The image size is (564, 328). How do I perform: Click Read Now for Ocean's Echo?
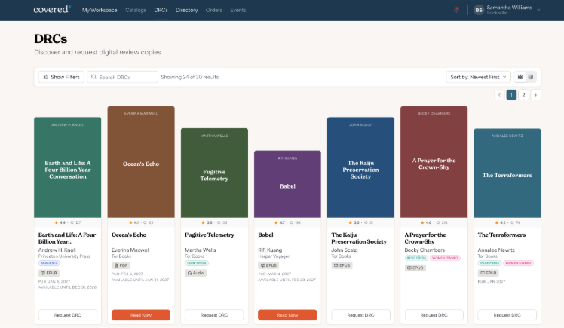[x=141, y=315]
